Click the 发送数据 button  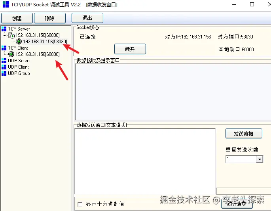(244, 134)
